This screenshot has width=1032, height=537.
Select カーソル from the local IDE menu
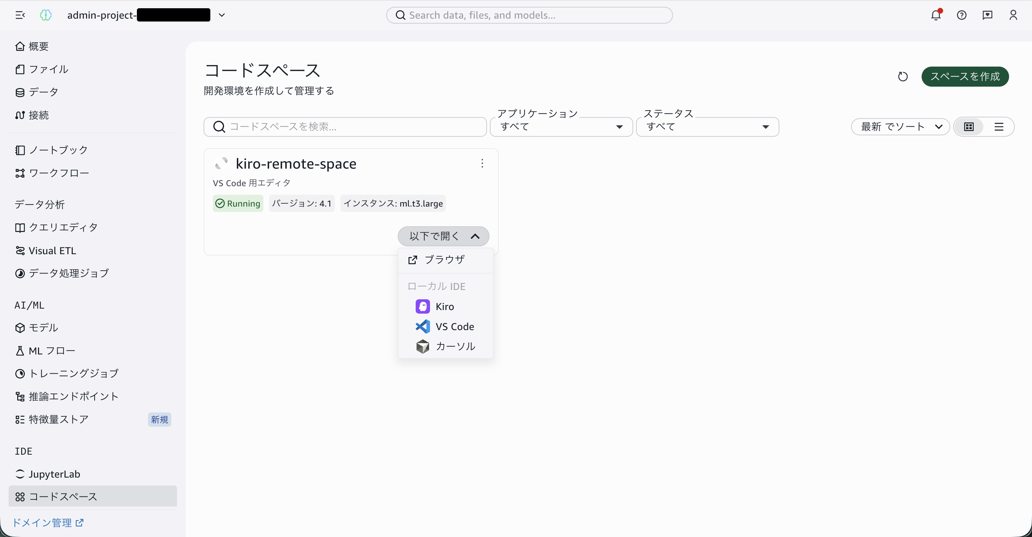click(445, 347)
